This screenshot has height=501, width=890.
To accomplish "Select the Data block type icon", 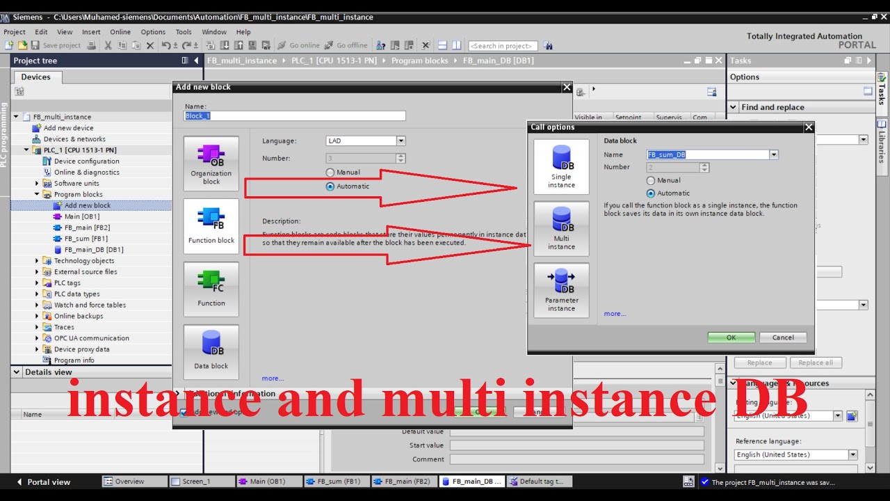I will [211, 352].
